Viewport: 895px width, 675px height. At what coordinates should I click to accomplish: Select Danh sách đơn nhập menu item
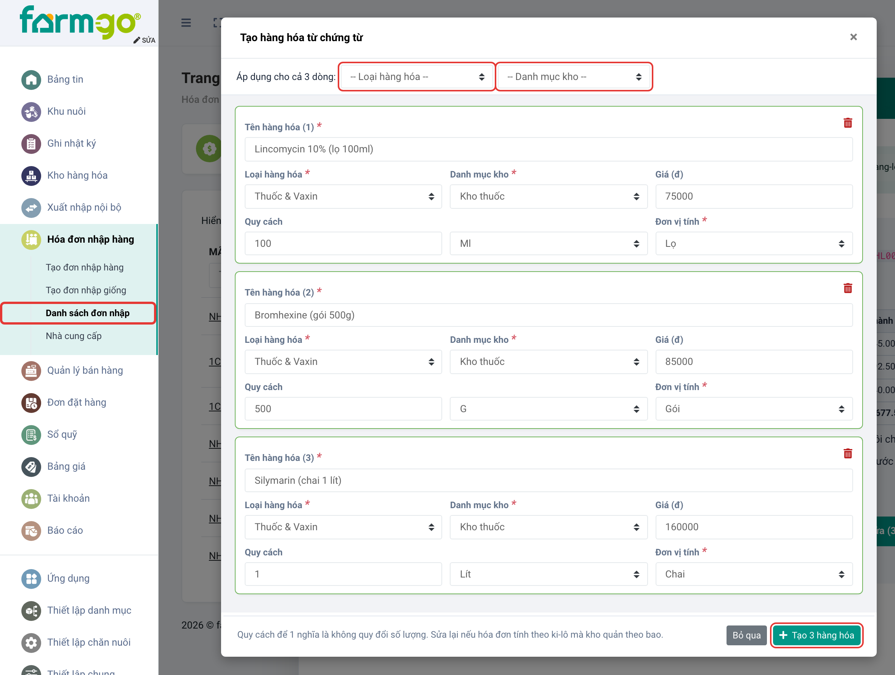[78, 313]
